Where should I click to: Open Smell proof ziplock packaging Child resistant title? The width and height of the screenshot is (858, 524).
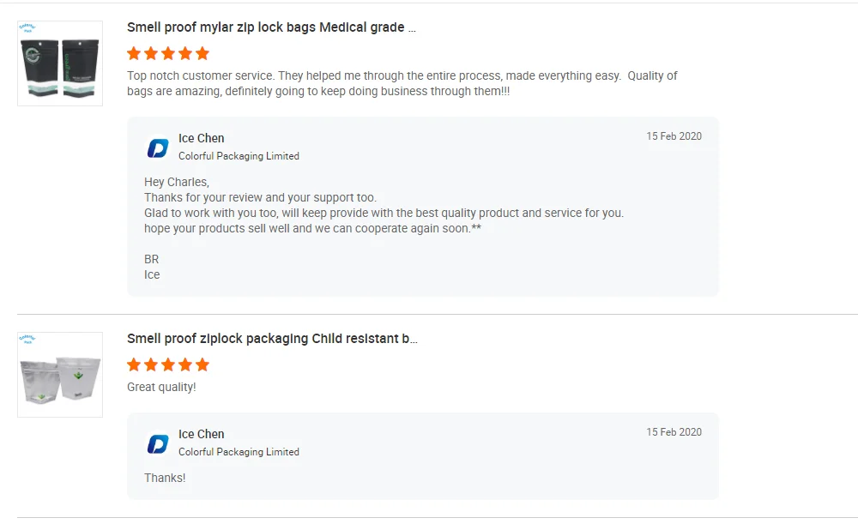[x=272, y=339]
